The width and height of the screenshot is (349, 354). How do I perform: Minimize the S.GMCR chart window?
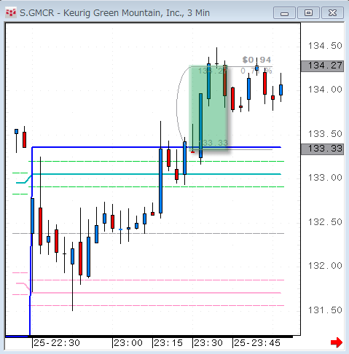(284, 13)
